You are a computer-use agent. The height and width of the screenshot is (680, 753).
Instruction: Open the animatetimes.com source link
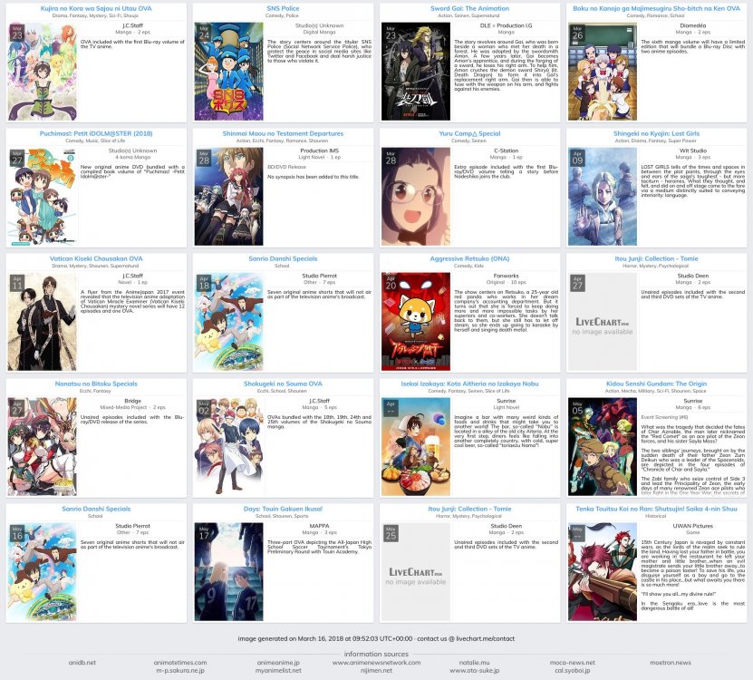pyautogui.click(x=180, y=662)
